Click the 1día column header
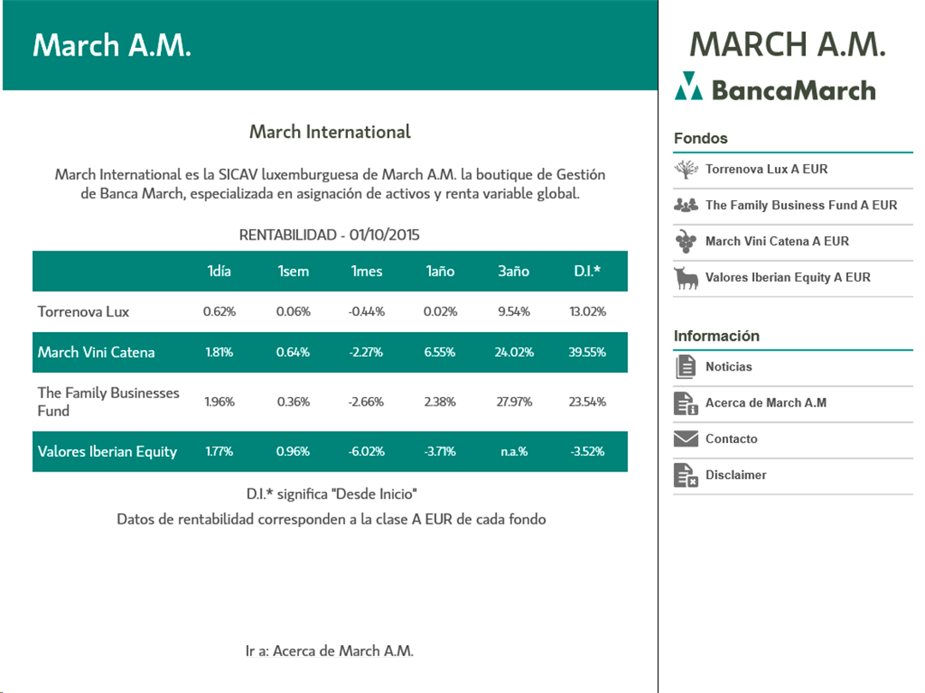 coord(219,271)
